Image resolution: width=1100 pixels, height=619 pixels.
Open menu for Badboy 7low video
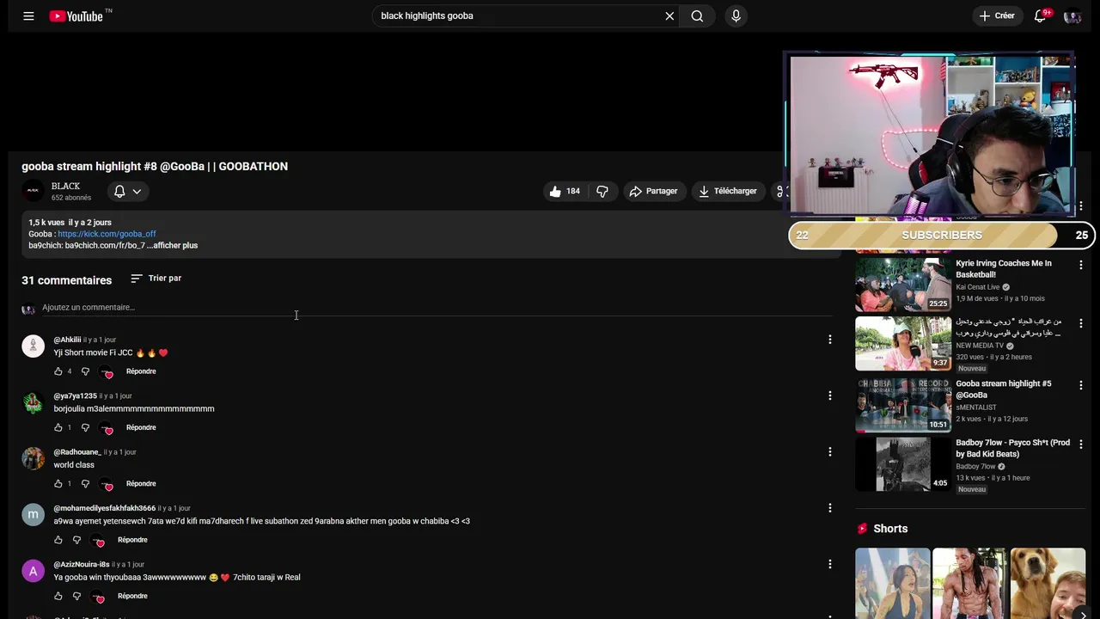[1081, 444]
